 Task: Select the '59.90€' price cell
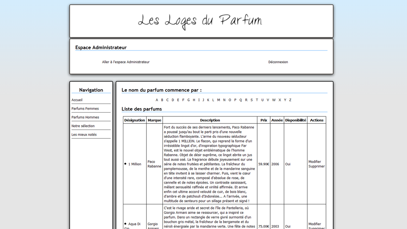[x=264, y=164]
